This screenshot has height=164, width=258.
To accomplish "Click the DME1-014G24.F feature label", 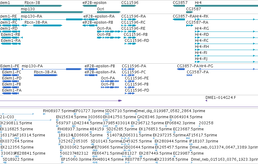I will [x=220, y=98].
